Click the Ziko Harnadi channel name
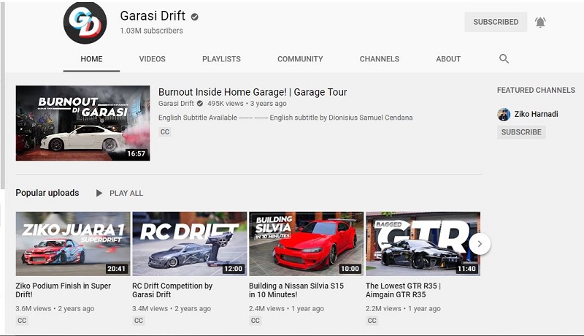Viewport: 584px width, 336px height. click(536, 114)
